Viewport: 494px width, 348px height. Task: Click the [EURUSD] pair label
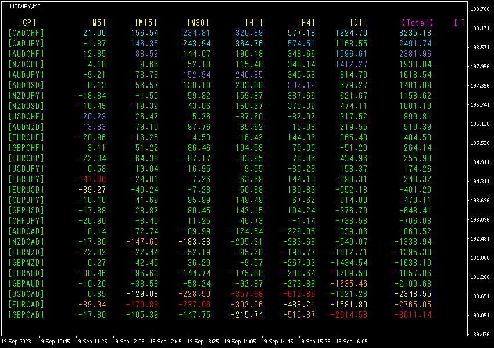click(x=26, y=190)
